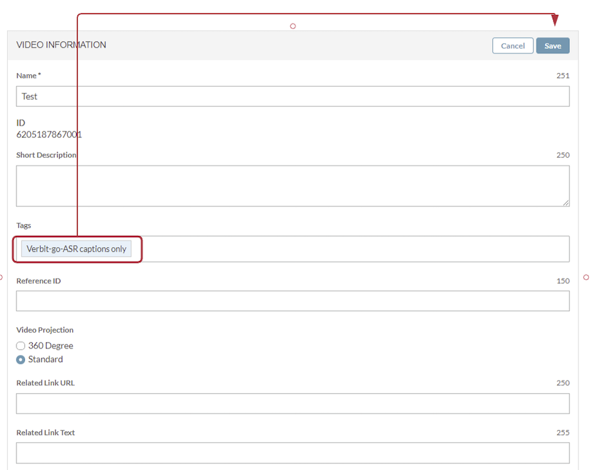This screenshot has height=470, width=591.
Task: Click the Video Projection section label
Action: (45, 330)
